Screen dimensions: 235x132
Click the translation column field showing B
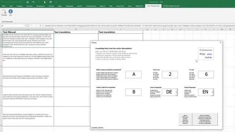tap(133, 92)
